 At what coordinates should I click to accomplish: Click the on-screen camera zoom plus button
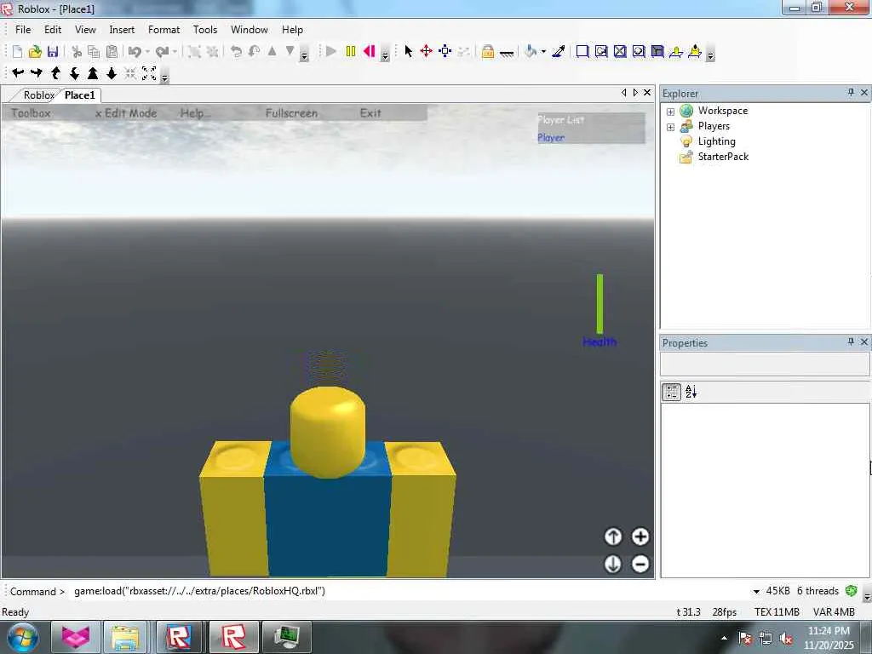tap(640, 536)
